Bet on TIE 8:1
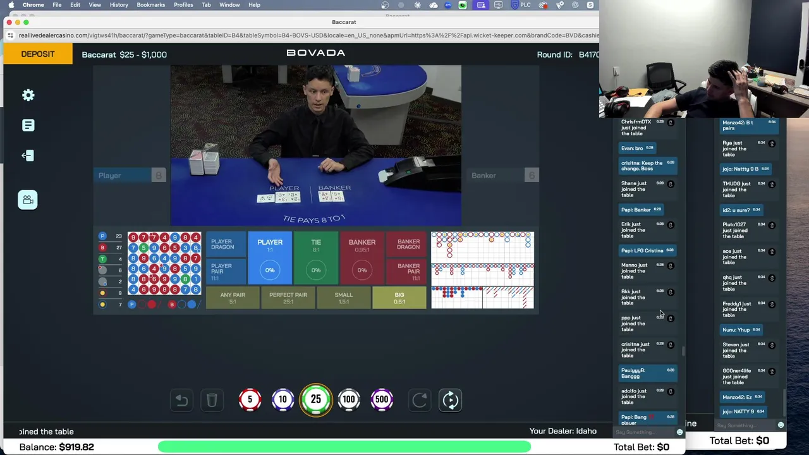809x455 pixels. click(316, 258)
